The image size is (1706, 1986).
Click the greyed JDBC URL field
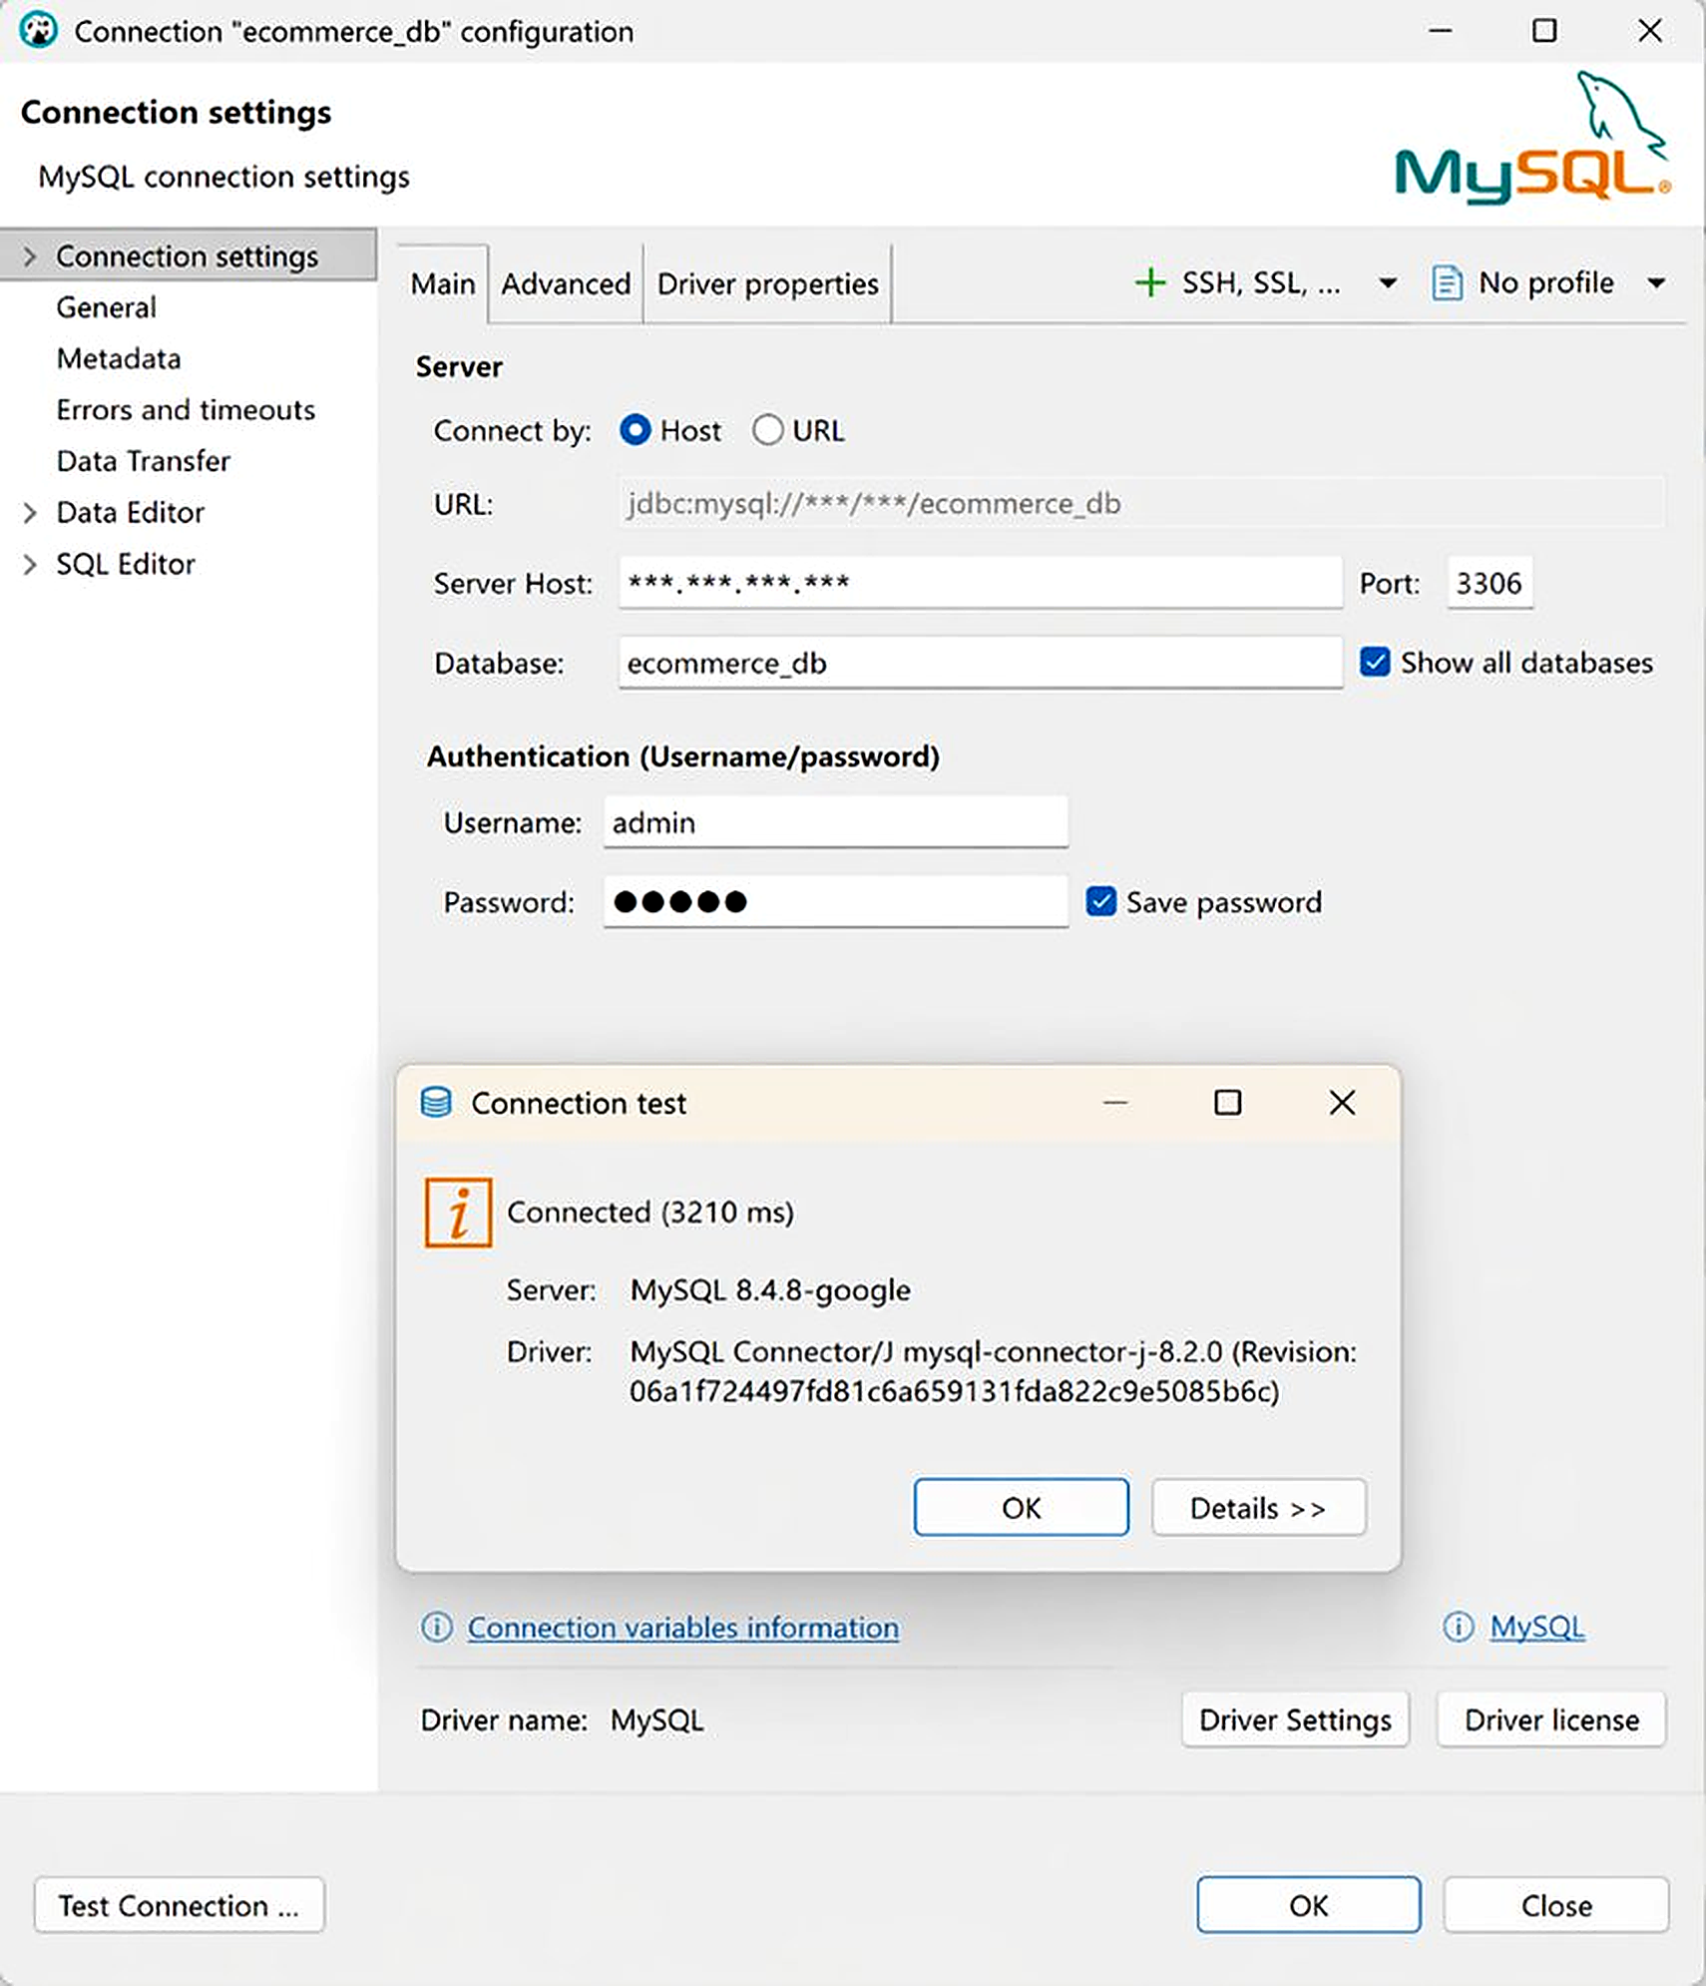[1141, 503]
